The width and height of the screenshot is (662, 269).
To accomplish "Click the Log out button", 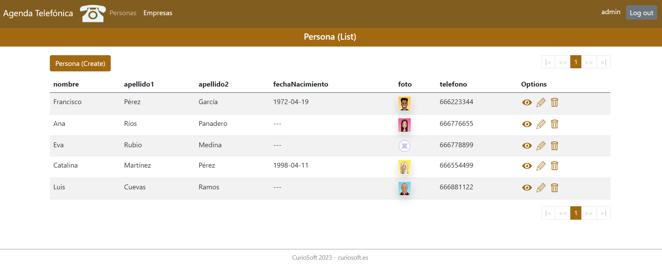I will pyautogui.click(x=641, y=13).
